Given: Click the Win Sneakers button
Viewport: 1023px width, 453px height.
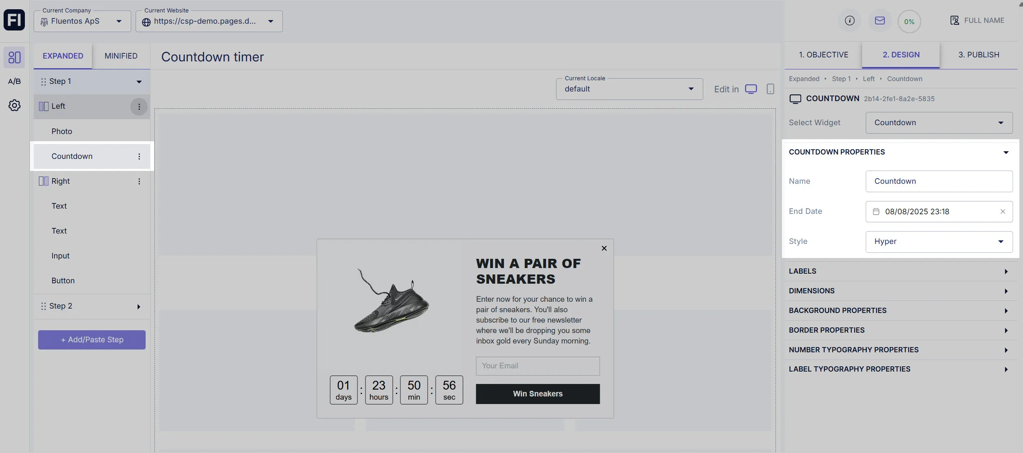Looking at the screenshot, I should (x=538, y=394).
